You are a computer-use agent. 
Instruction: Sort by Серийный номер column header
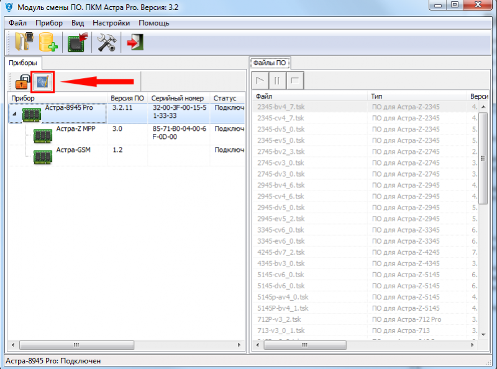[x=178, y=98]
